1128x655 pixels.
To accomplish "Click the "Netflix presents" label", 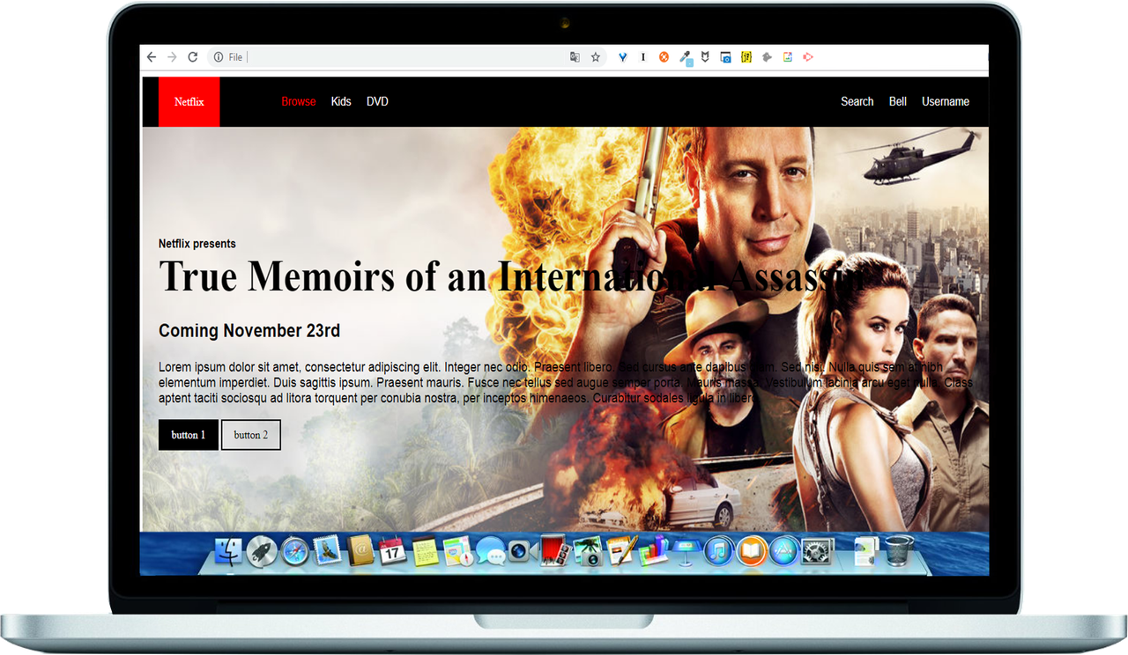I will coord(197,244).
